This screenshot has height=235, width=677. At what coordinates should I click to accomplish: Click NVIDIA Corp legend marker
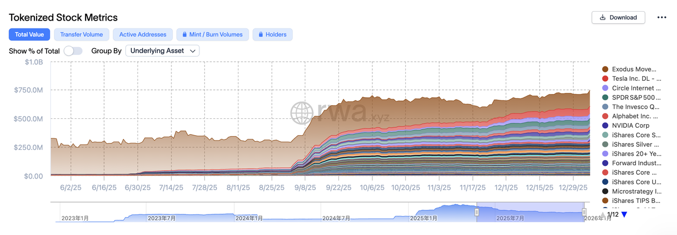tap(605, 126)
